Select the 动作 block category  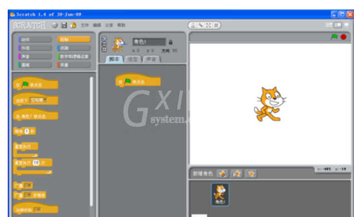click(x=35, y=40)
